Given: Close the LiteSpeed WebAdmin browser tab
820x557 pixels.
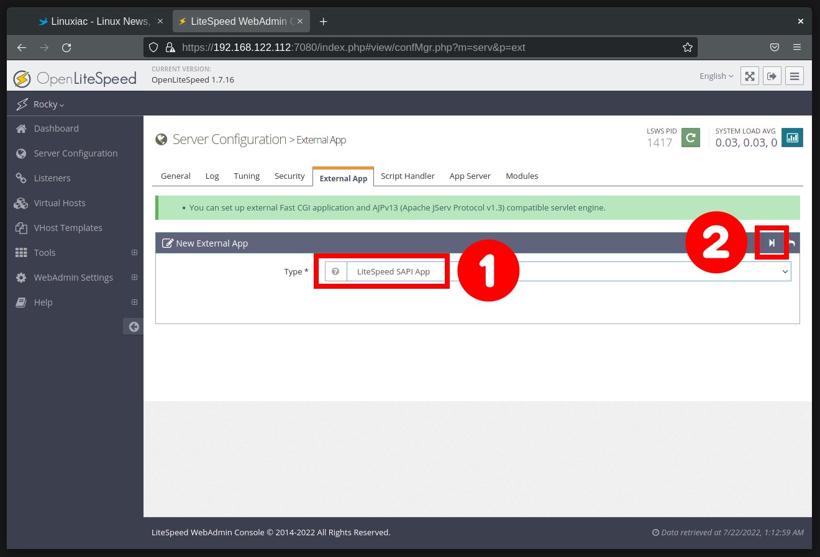Looking at the screenshot, I should click(300, 21).
